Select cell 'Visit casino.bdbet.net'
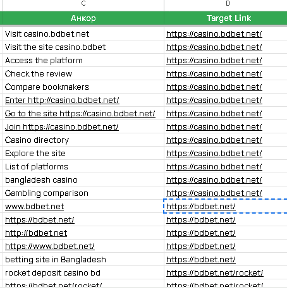 (83, 34)
